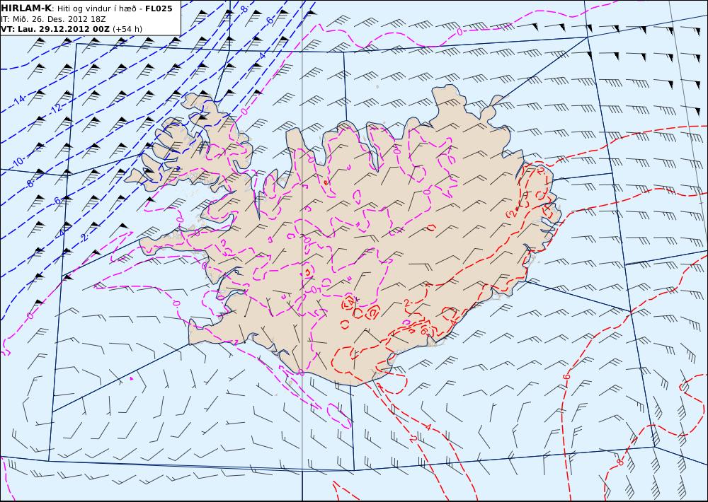
Task: Click the 'FL025' flight level label
Action: pyautogui.click(x=159, y=8)
